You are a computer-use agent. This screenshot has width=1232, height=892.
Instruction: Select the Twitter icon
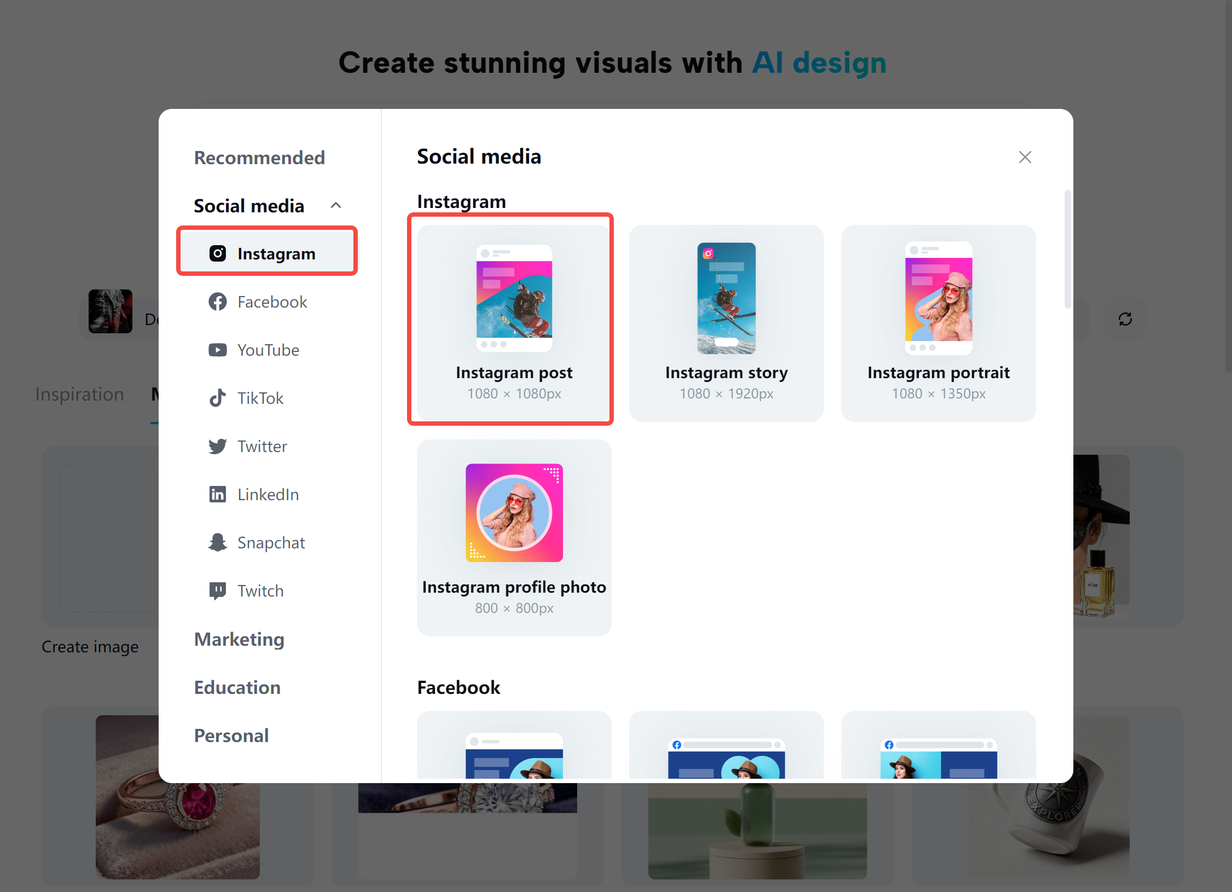point(218,446)
